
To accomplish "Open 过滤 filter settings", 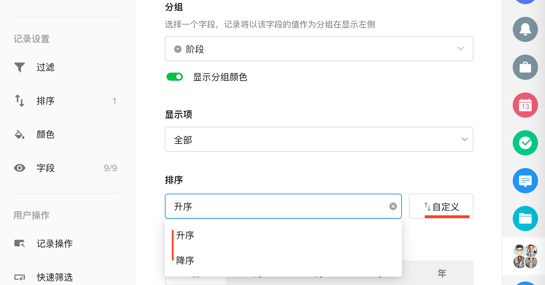I will click(x=46, y=67).
